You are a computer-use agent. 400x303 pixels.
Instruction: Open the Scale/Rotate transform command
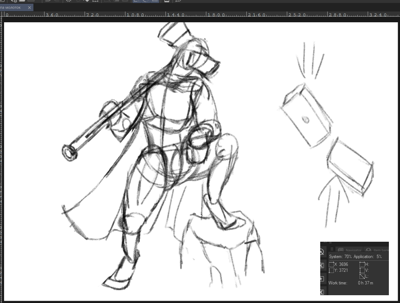(95, 1)
